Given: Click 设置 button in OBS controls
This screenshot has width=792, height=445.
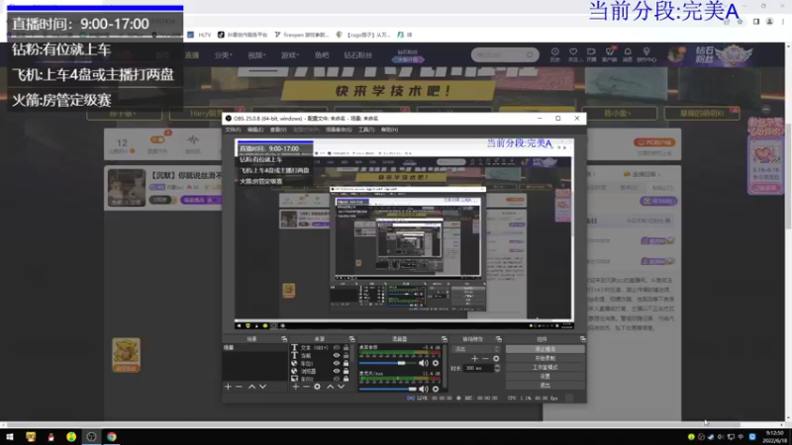Looking at the screenshot, I should click(545, 377).
